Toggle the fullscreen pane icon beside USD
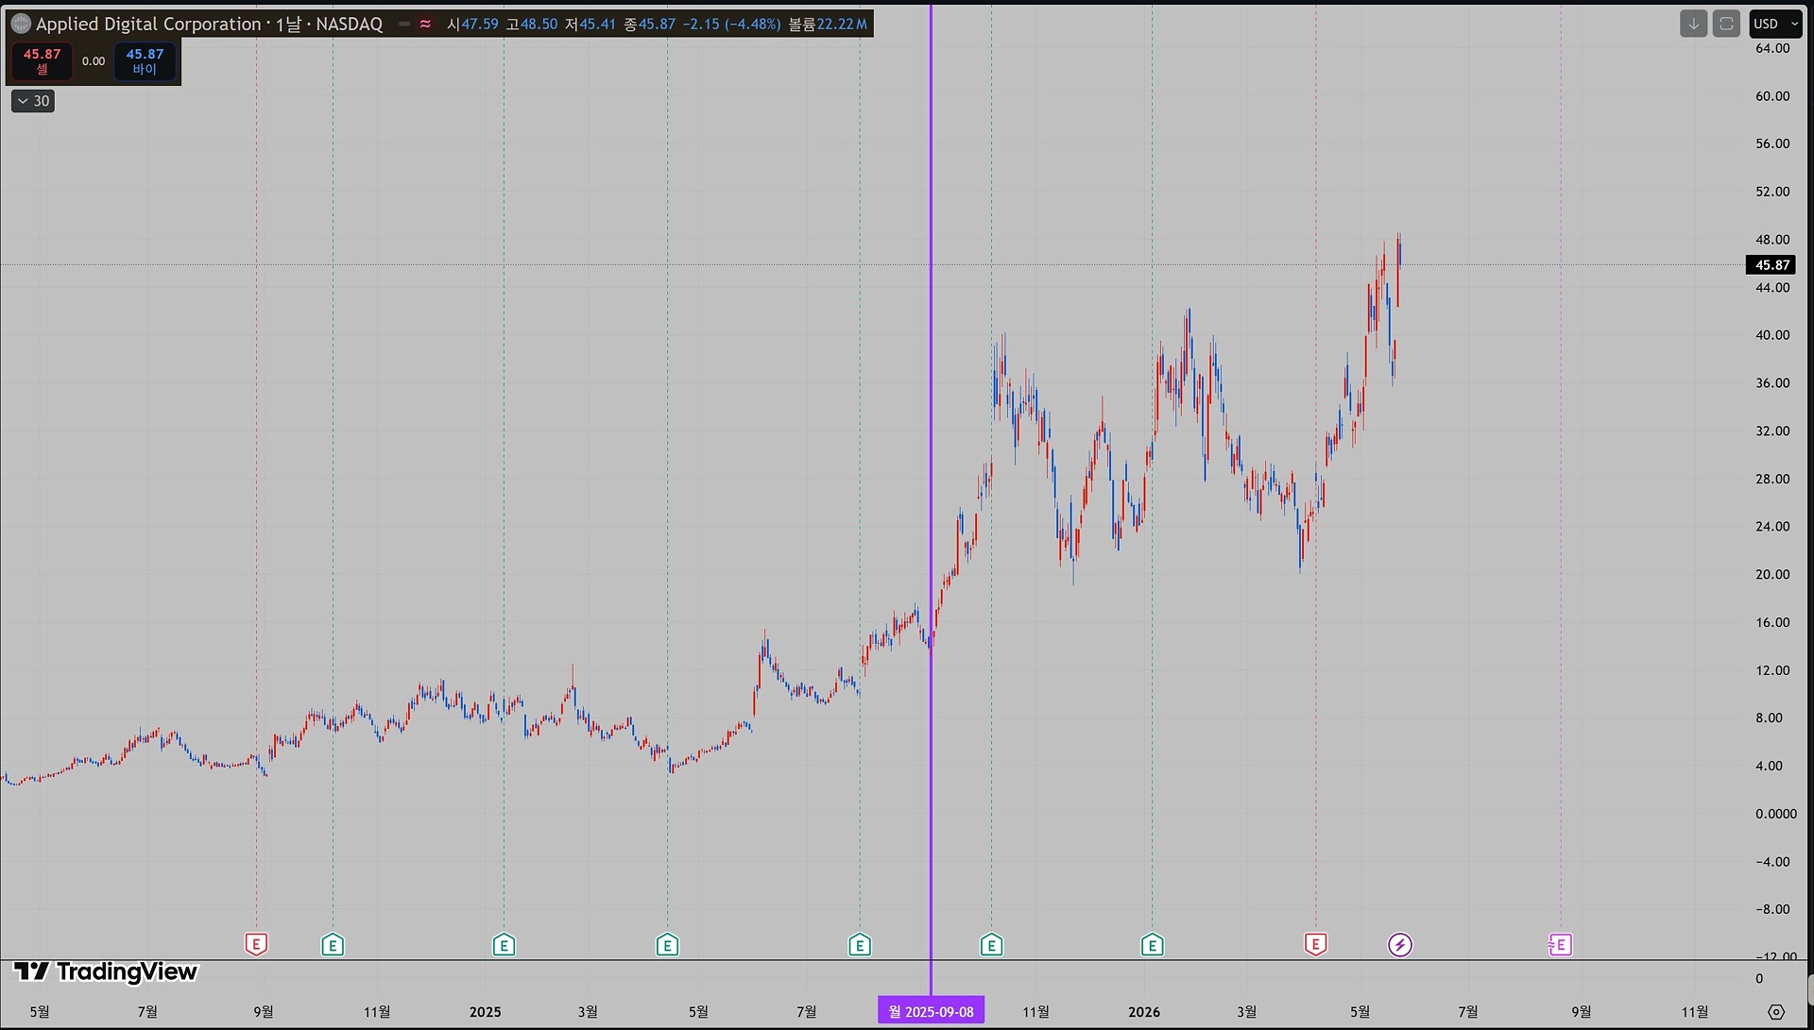 click(1726, 24)
